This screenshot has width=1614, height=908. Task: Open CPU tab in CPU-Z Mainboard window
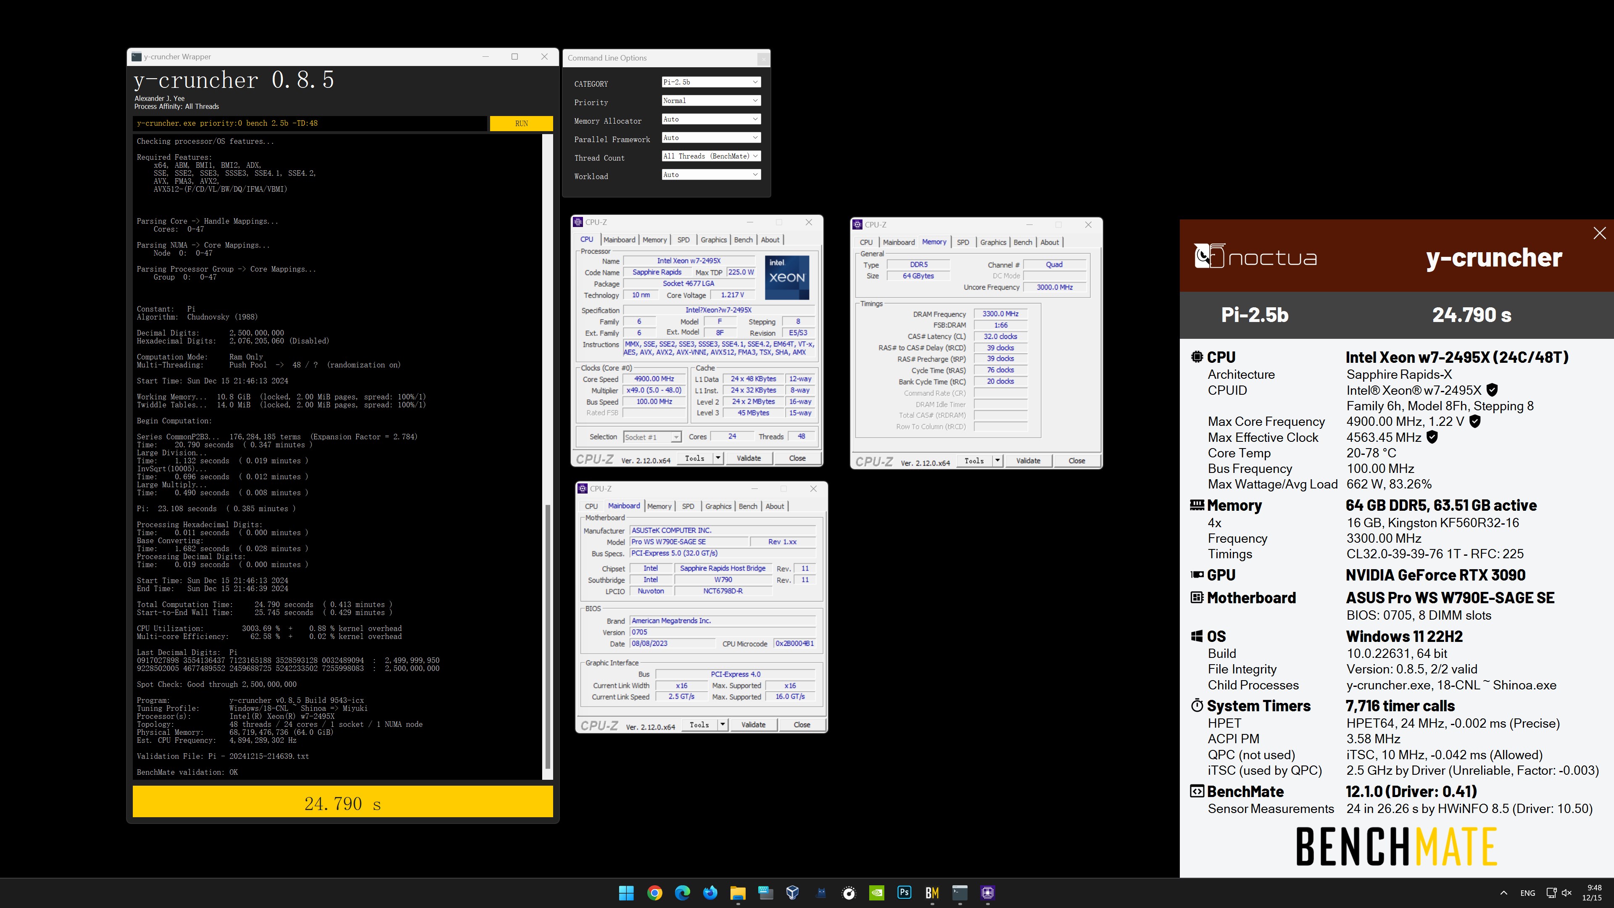coord(591,506)
